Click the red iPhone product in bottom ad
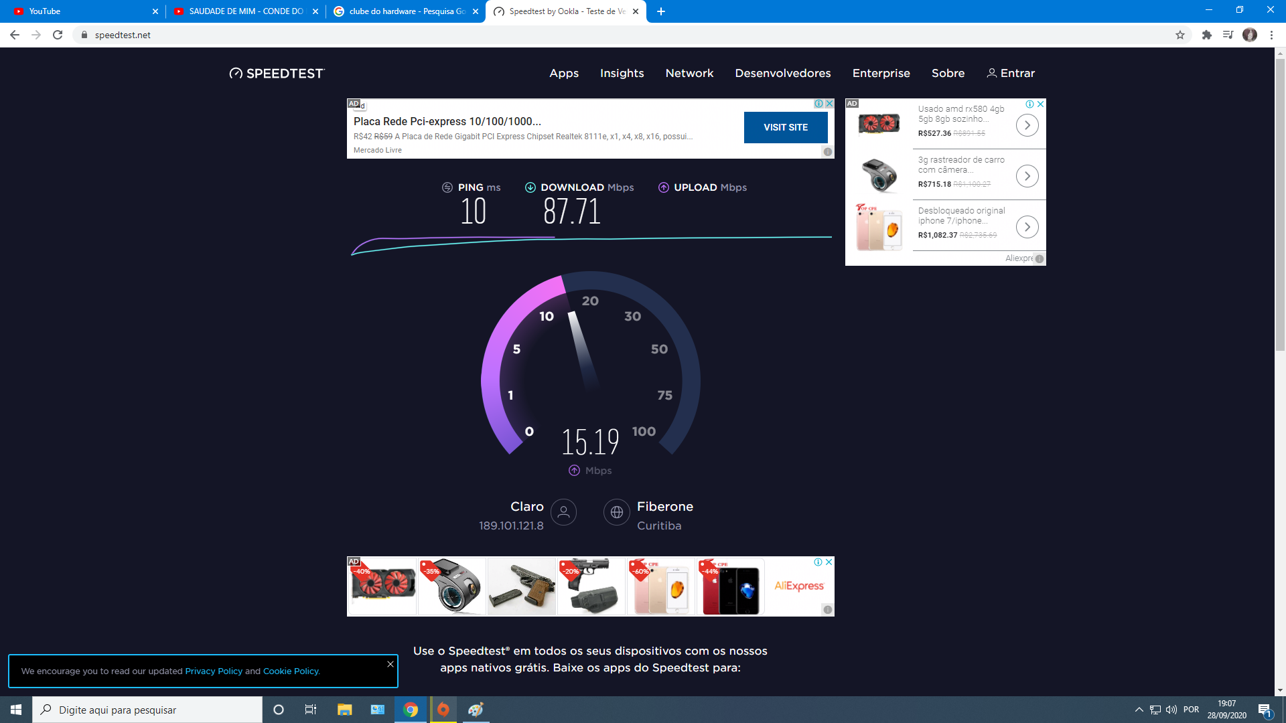 click(x=730, y=586)
